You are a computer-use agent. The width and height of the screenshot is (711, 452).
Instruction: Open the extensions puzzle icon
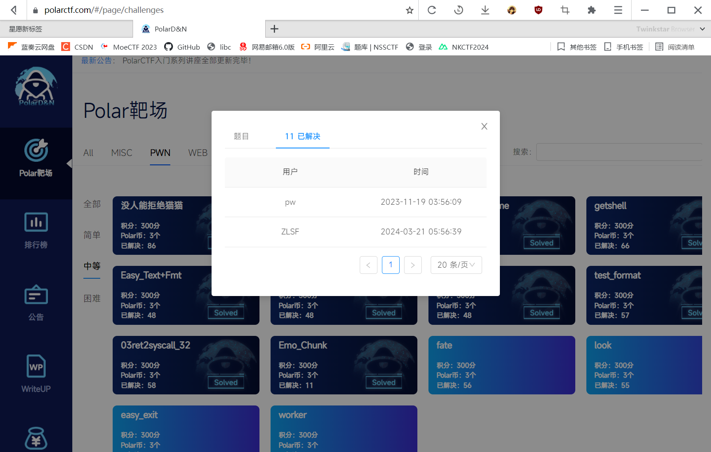point(591,10)
